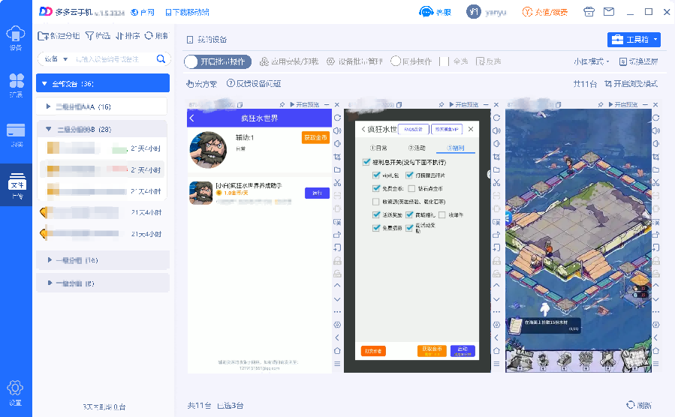Tick the 全选 checkbox
675x417 pixels.
444,61
